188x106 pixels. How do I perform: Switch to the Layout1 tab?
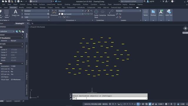click(x=9, y=101)
